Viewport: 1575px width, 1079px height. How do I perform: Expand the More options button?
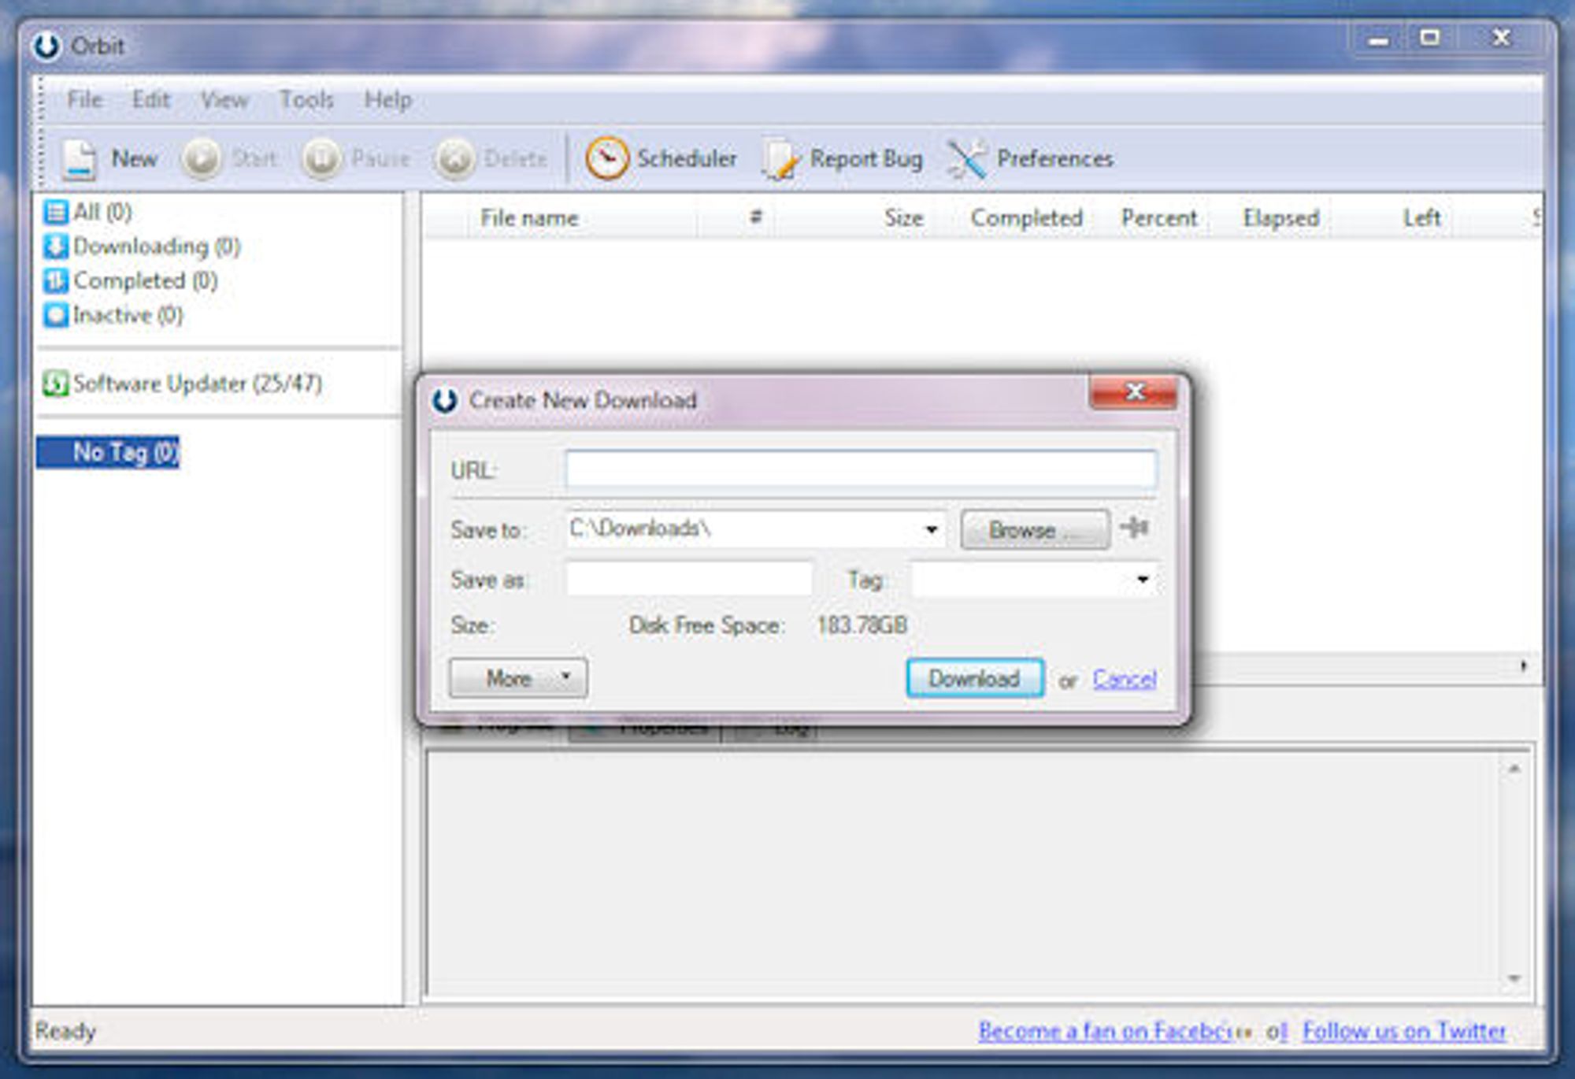coord(518,678)
